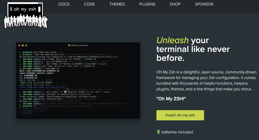The height and width of the screenshot is (140, 259).
Task: Click the yellow minimize dot in demo terminal
Action: point(23,45)
